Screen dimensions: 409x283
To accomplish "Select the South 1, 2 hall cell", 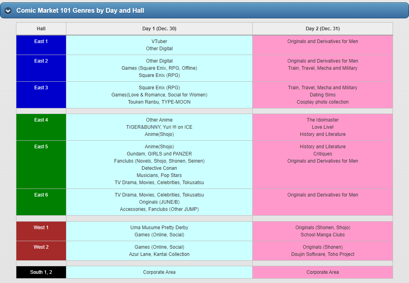I will tap(41, 272).
